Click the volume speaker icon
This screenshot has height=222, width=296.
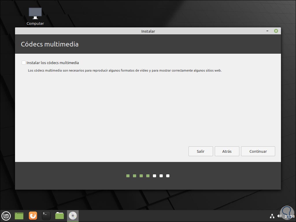[279, 216]
